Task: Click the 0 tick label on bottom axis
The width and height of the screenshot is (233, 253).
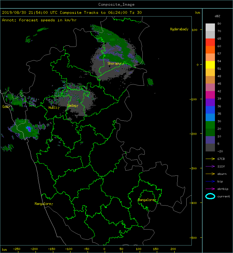Action: tap(104, 249)
